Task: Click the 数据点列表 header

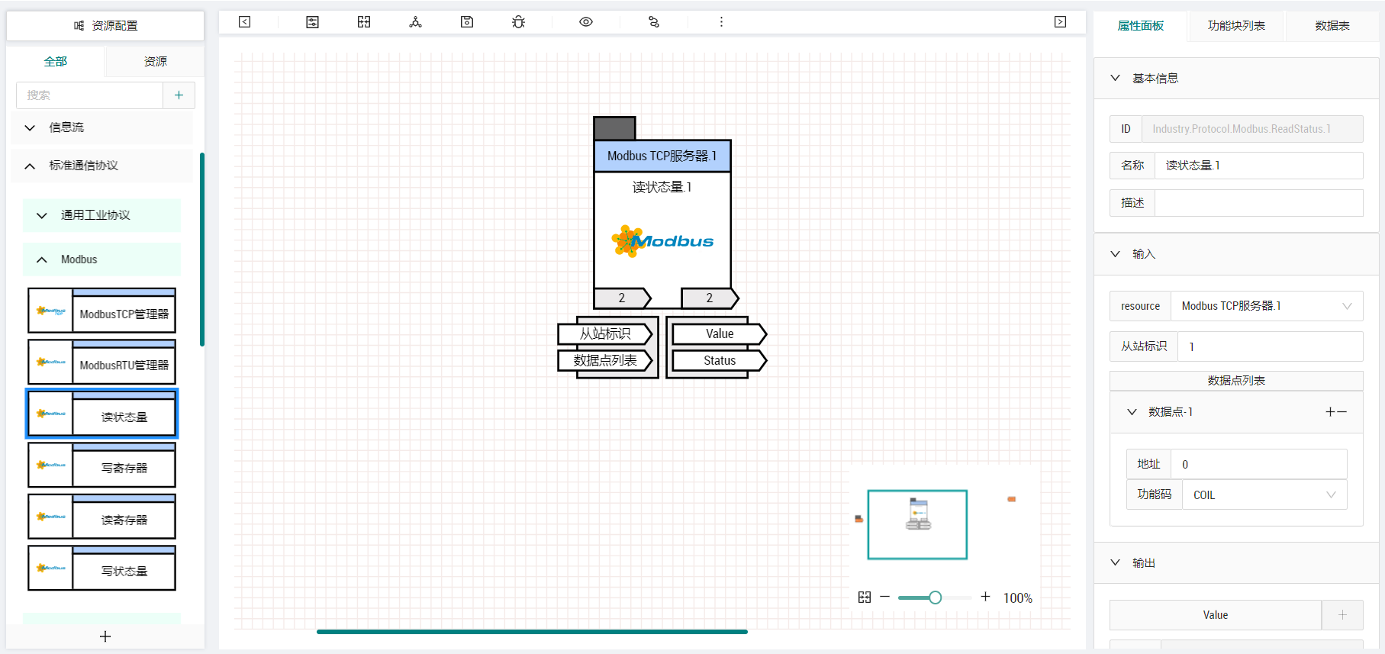Action: point(1236,381)
